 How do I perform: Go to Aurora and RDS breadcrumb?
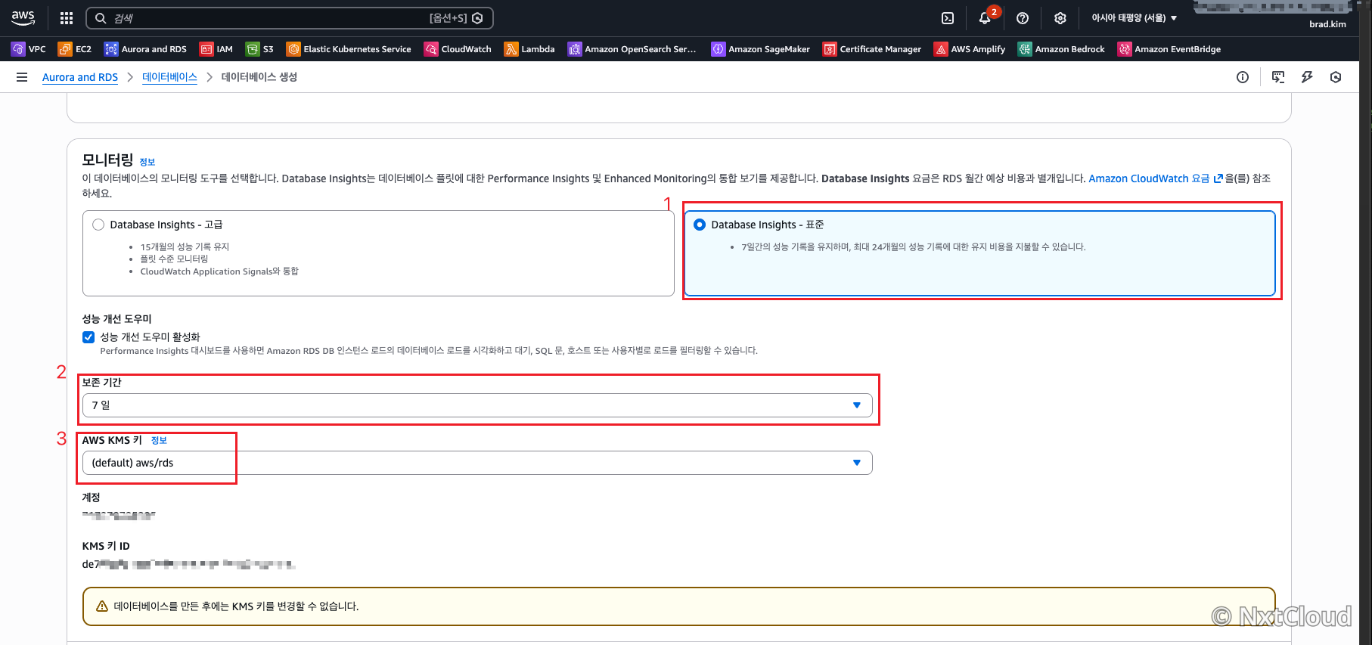pyautogui.click(x=80, y=77)
